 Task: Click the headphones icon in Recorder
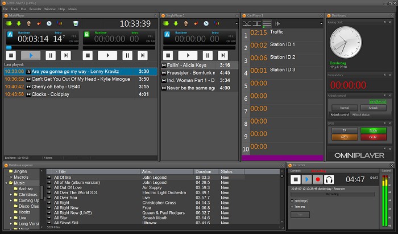[x=329, y=179]
